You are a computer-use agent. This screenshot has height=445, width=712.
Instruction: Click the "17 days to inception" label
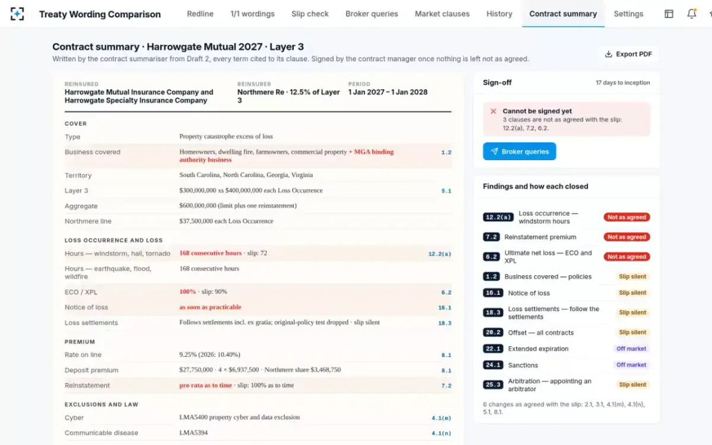pos(622,83)
